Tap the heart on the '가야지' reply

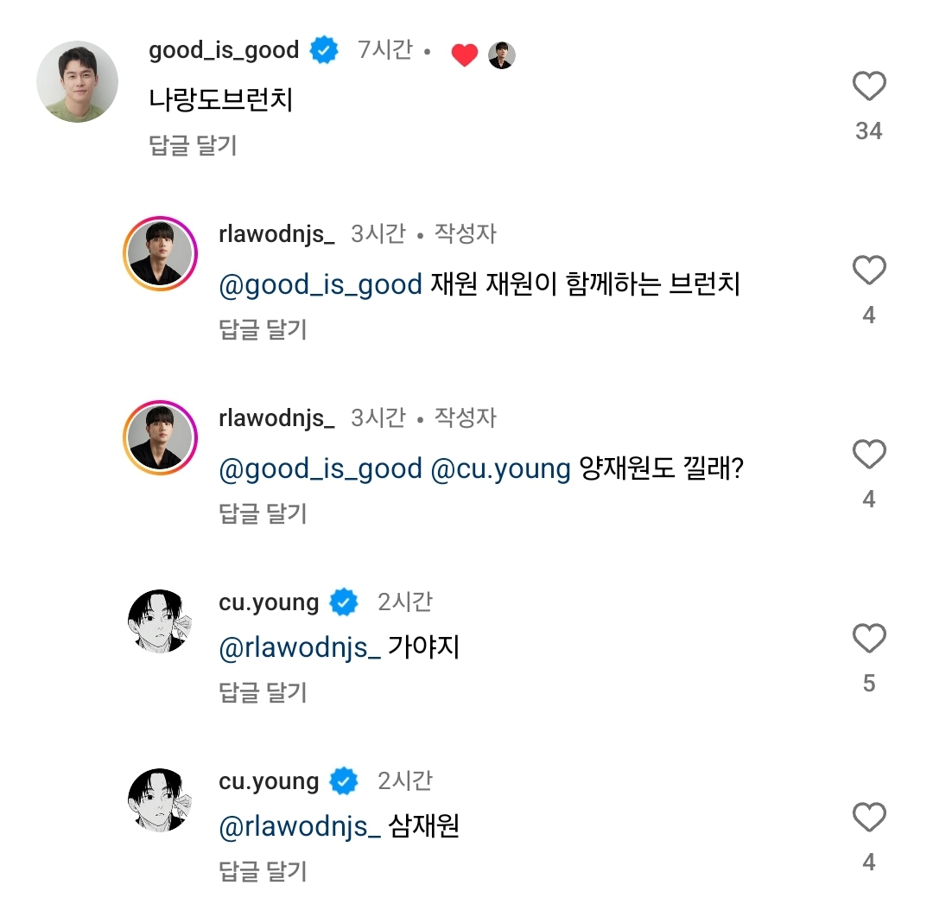(x=869, y=640)
